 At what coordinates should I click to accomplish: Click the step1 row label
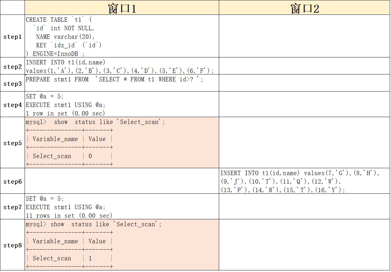[12, 37]
